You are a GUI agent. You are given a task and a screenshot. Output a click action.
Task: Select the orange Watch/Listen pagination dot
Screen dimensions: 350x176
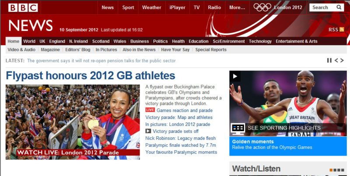tap(331, 170)
